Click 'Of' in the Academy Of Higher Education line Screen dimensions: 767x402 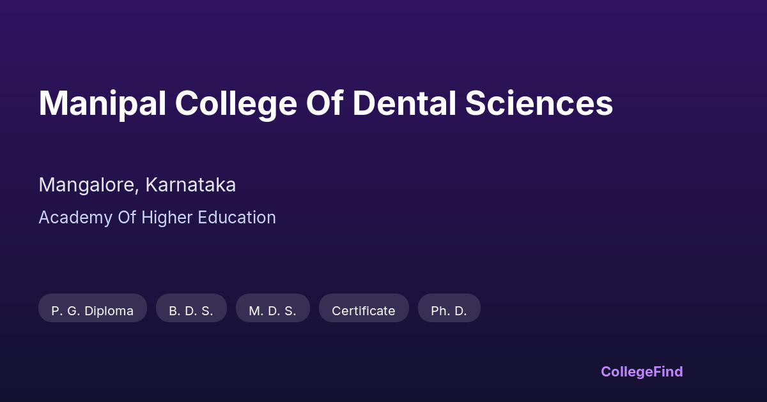tap(126, 218)
